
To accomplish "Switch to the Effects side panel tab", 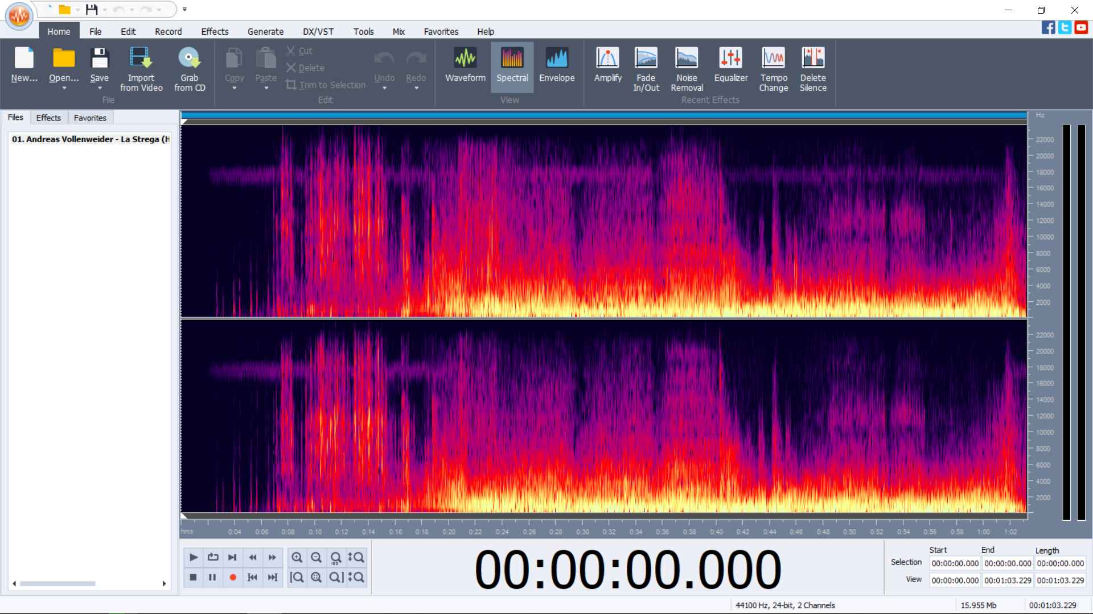I will pos(48,118).
